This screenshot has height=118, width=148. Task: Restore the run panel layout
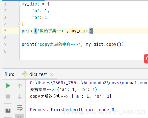click(x=8, y=111)
